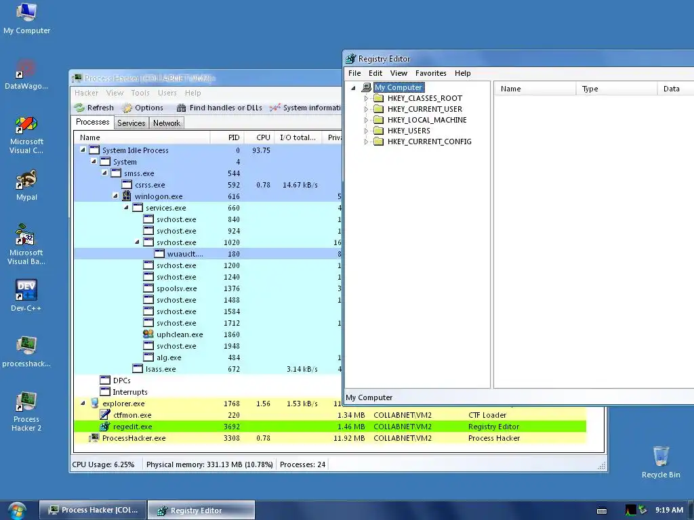This screenshot has width=694, height=520.
Task: Collapse the smss.exe process tree node
Action: coord(104,173)
